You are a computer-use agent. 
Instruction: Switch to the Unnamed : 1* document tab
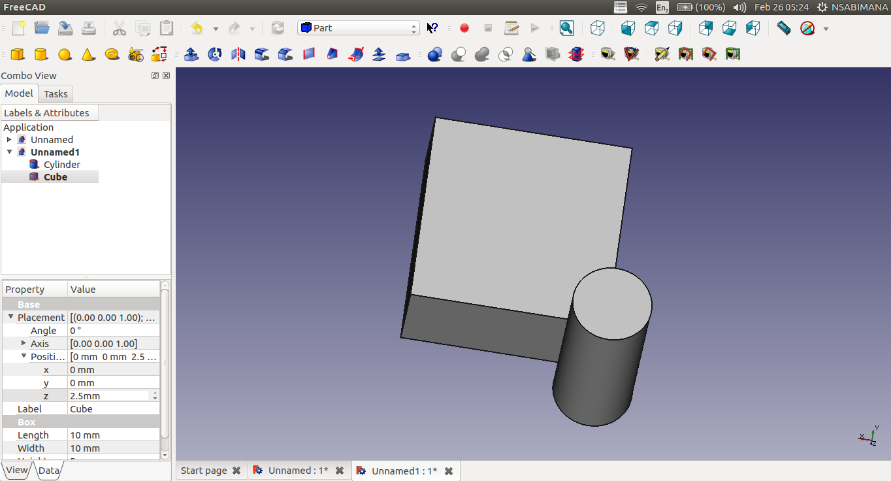[298, 471]
